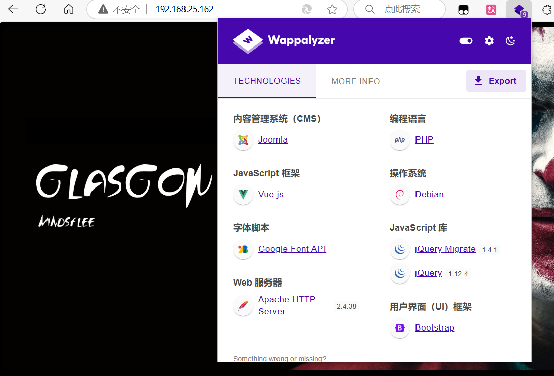Click the not-secure warning triangle icon
This screenshot has width=554, height=376.
pos(103,9)
